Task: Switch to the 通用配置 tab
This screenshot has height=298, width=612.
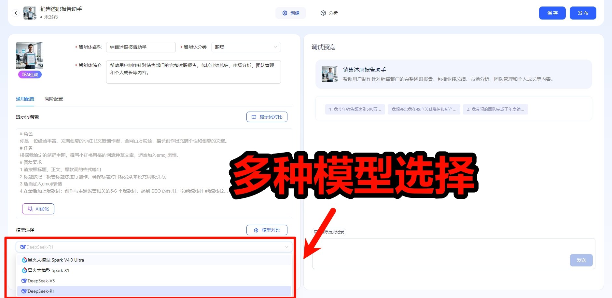Action: pos(25,99)
